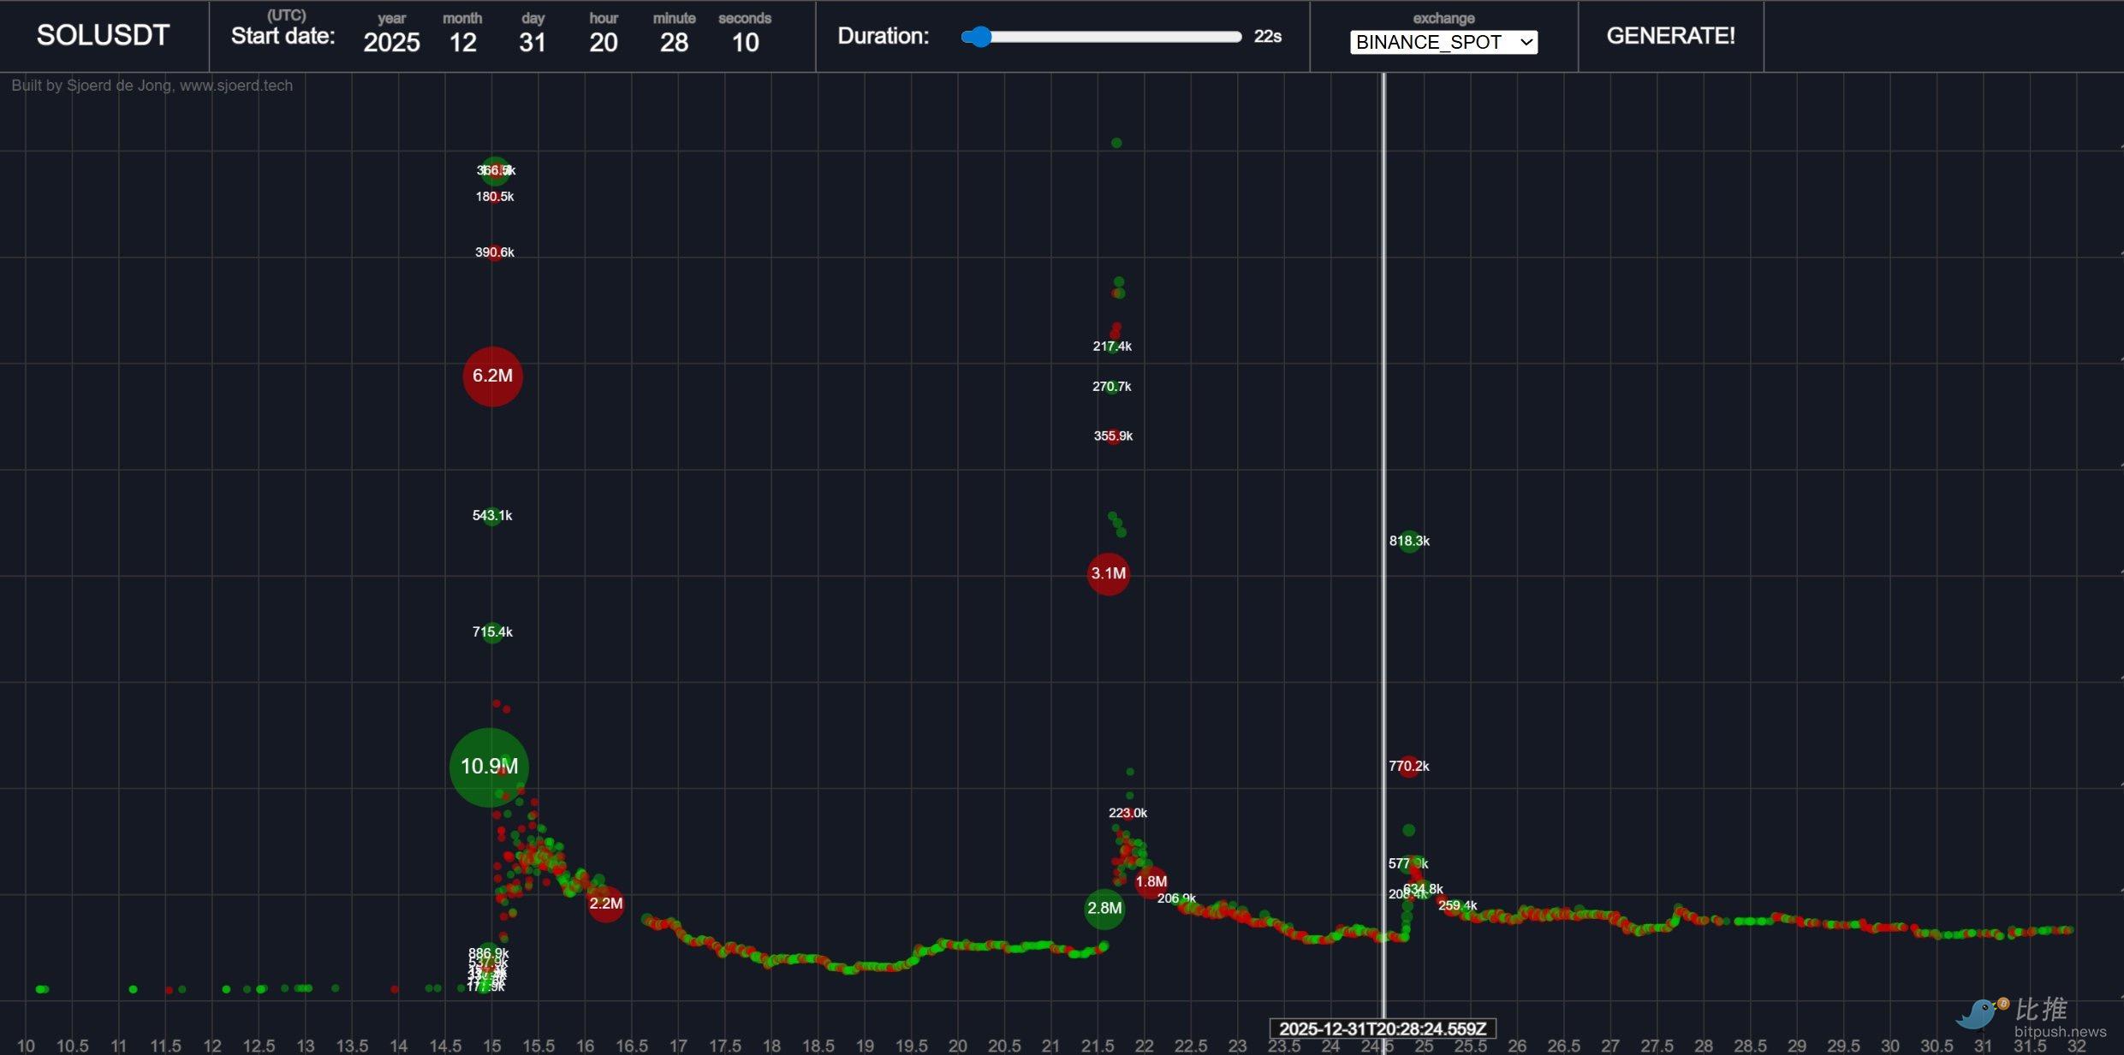Click the GENERATE! button

pyautogui.click(x=1670, y=36)
